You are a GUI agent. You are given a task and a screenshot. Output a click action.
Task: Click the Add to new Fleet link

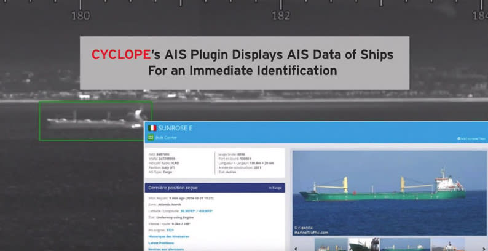471,138
